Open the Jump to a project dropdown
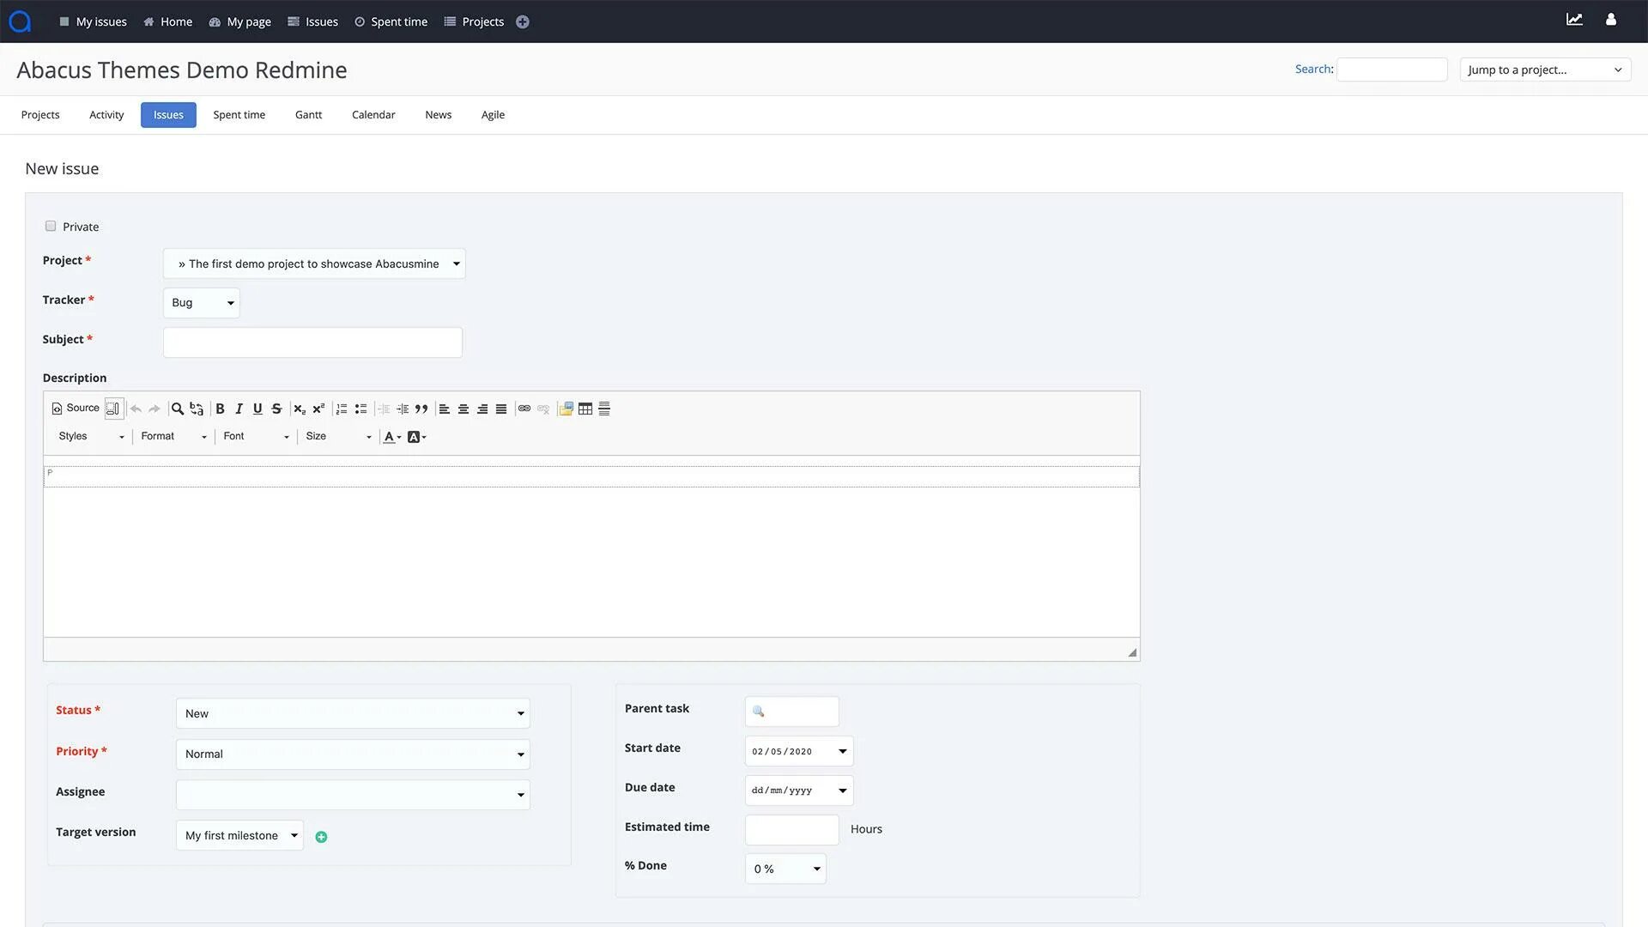 1545,70
